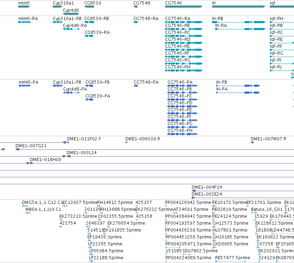
Task: Click the RE57477.5prime EST feature
Action: point(231,261)
